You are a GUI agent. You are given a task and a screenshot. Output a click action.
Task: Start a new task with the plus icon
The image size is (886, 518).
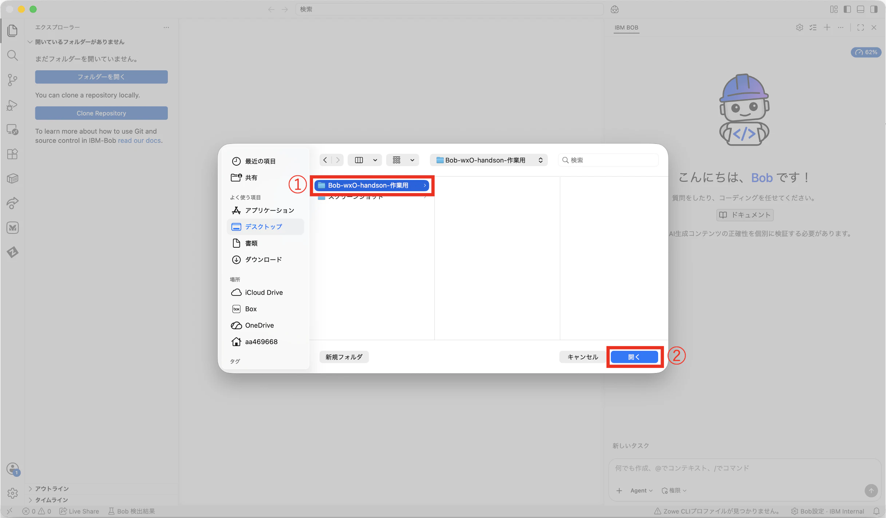827,28
